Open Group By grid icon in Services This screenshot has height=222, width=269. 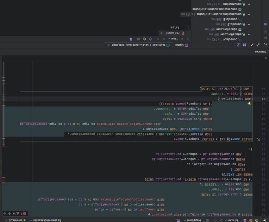pyautogui.click(x=244, y=45)
